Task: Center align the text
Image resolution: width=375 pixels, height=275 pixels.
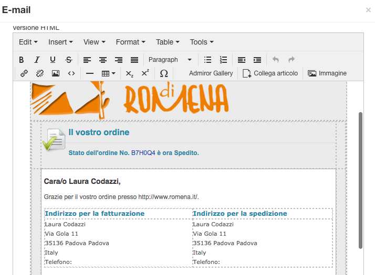Action: (103, 60)
